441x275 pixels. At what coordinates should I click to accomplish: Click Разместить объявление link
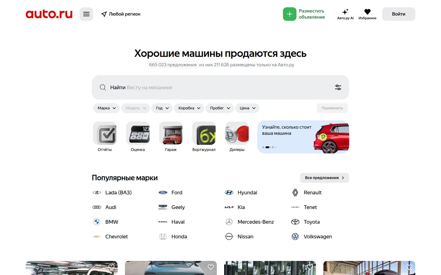point(312,14)
